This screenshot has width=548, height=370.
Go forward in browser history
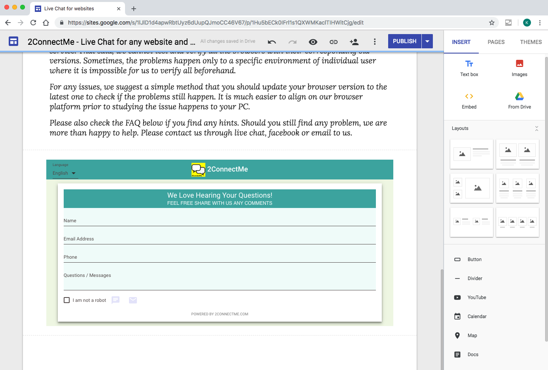tap(21, 23)
